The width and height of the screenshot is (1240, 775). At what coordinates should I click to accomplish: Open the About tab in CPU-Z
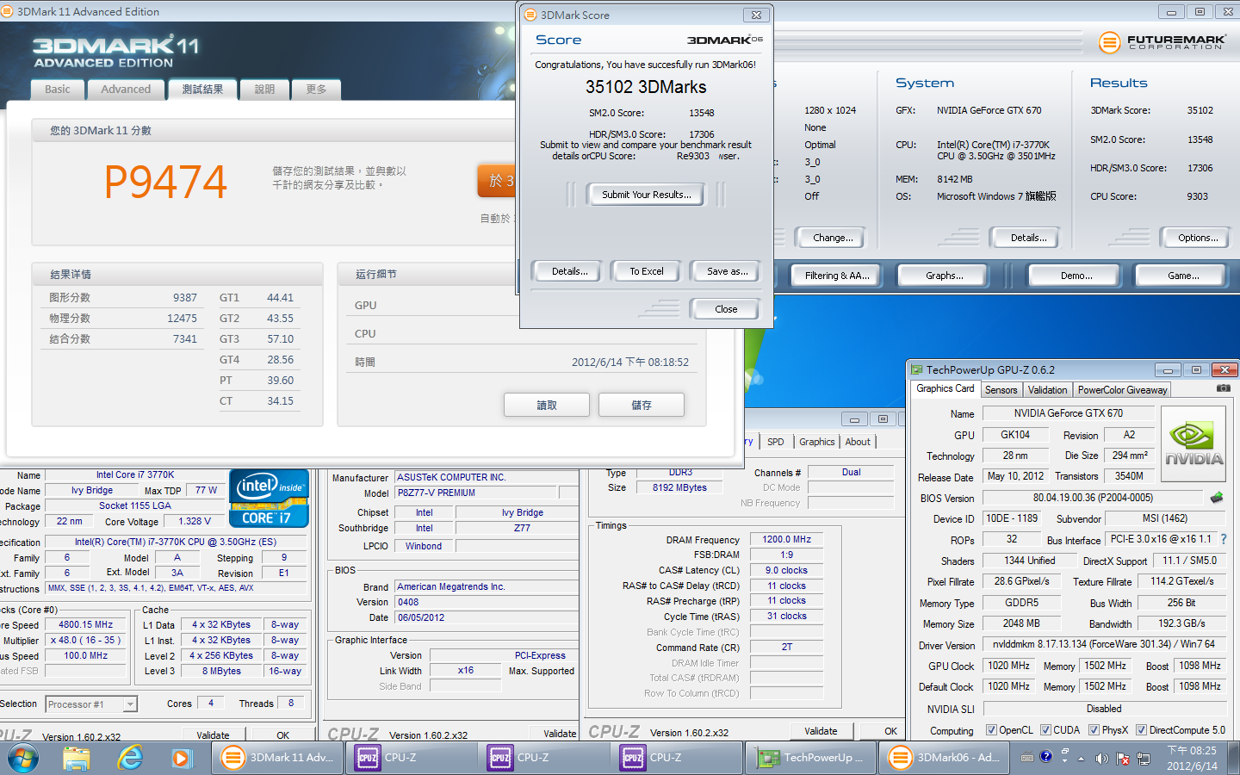(x=858, y=442)
